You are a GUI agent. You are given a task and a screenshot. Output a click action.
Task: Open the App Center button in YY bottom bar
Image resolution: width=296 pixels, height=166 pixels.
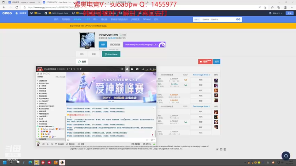click(147, 144)
